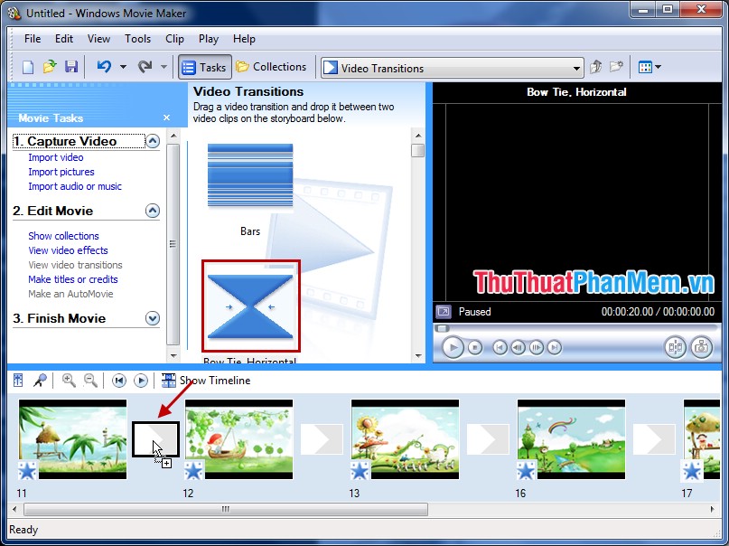Zoom out on the timeline
The width and height of the screenshot is (729, 546).
(x=90, y=380)
